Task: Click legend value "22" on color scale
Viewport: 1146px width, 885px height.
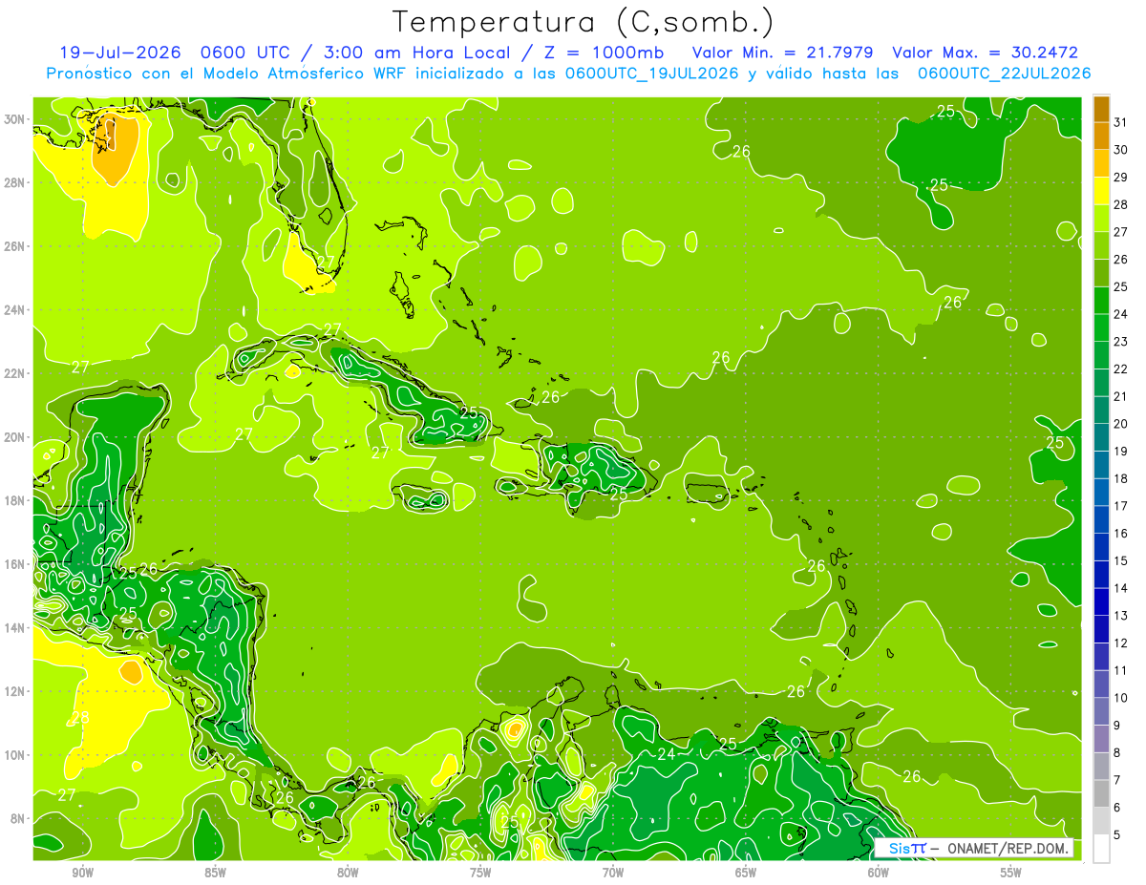Action: click(1121, 369)
